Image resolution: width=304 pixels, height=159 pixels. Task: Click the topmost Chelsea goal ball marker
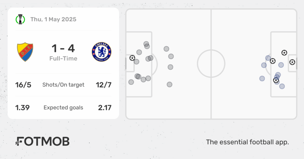[x=284, y=53]
